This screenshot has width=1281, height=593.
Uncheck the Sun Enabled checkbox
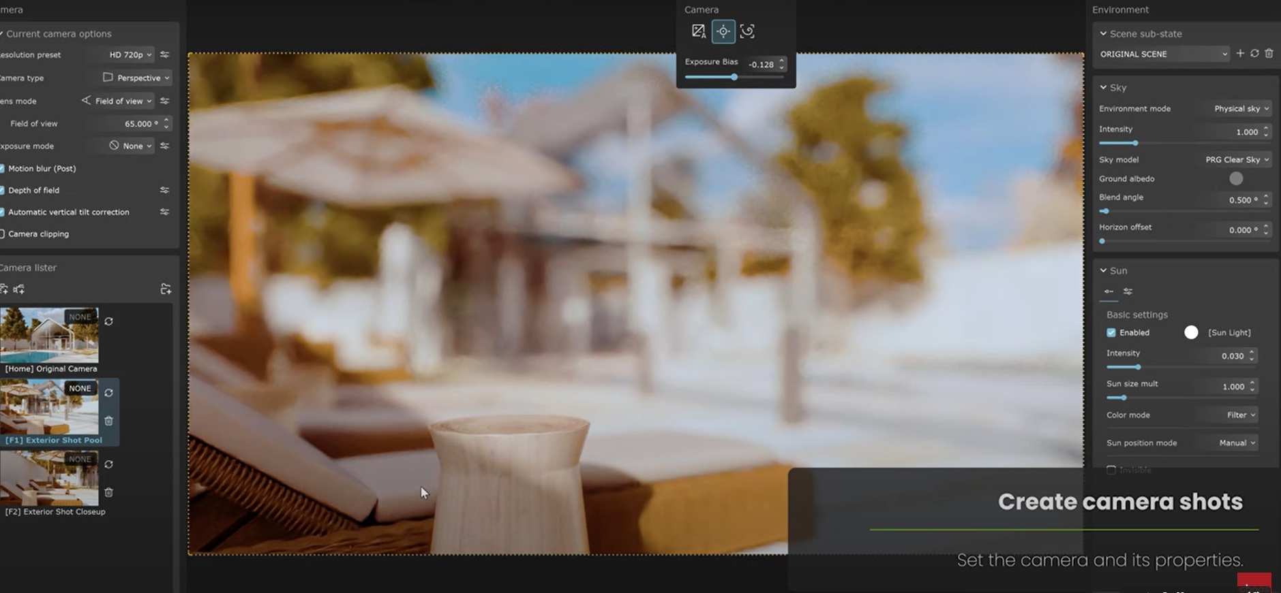(x=1111, y=332)
